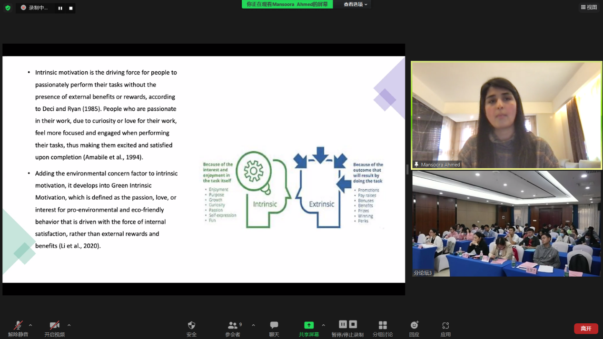Expand share options arrow beside 共享屏幕
Image resolution: width=603 pixels, height=339 pixels.
coord(324,326)
